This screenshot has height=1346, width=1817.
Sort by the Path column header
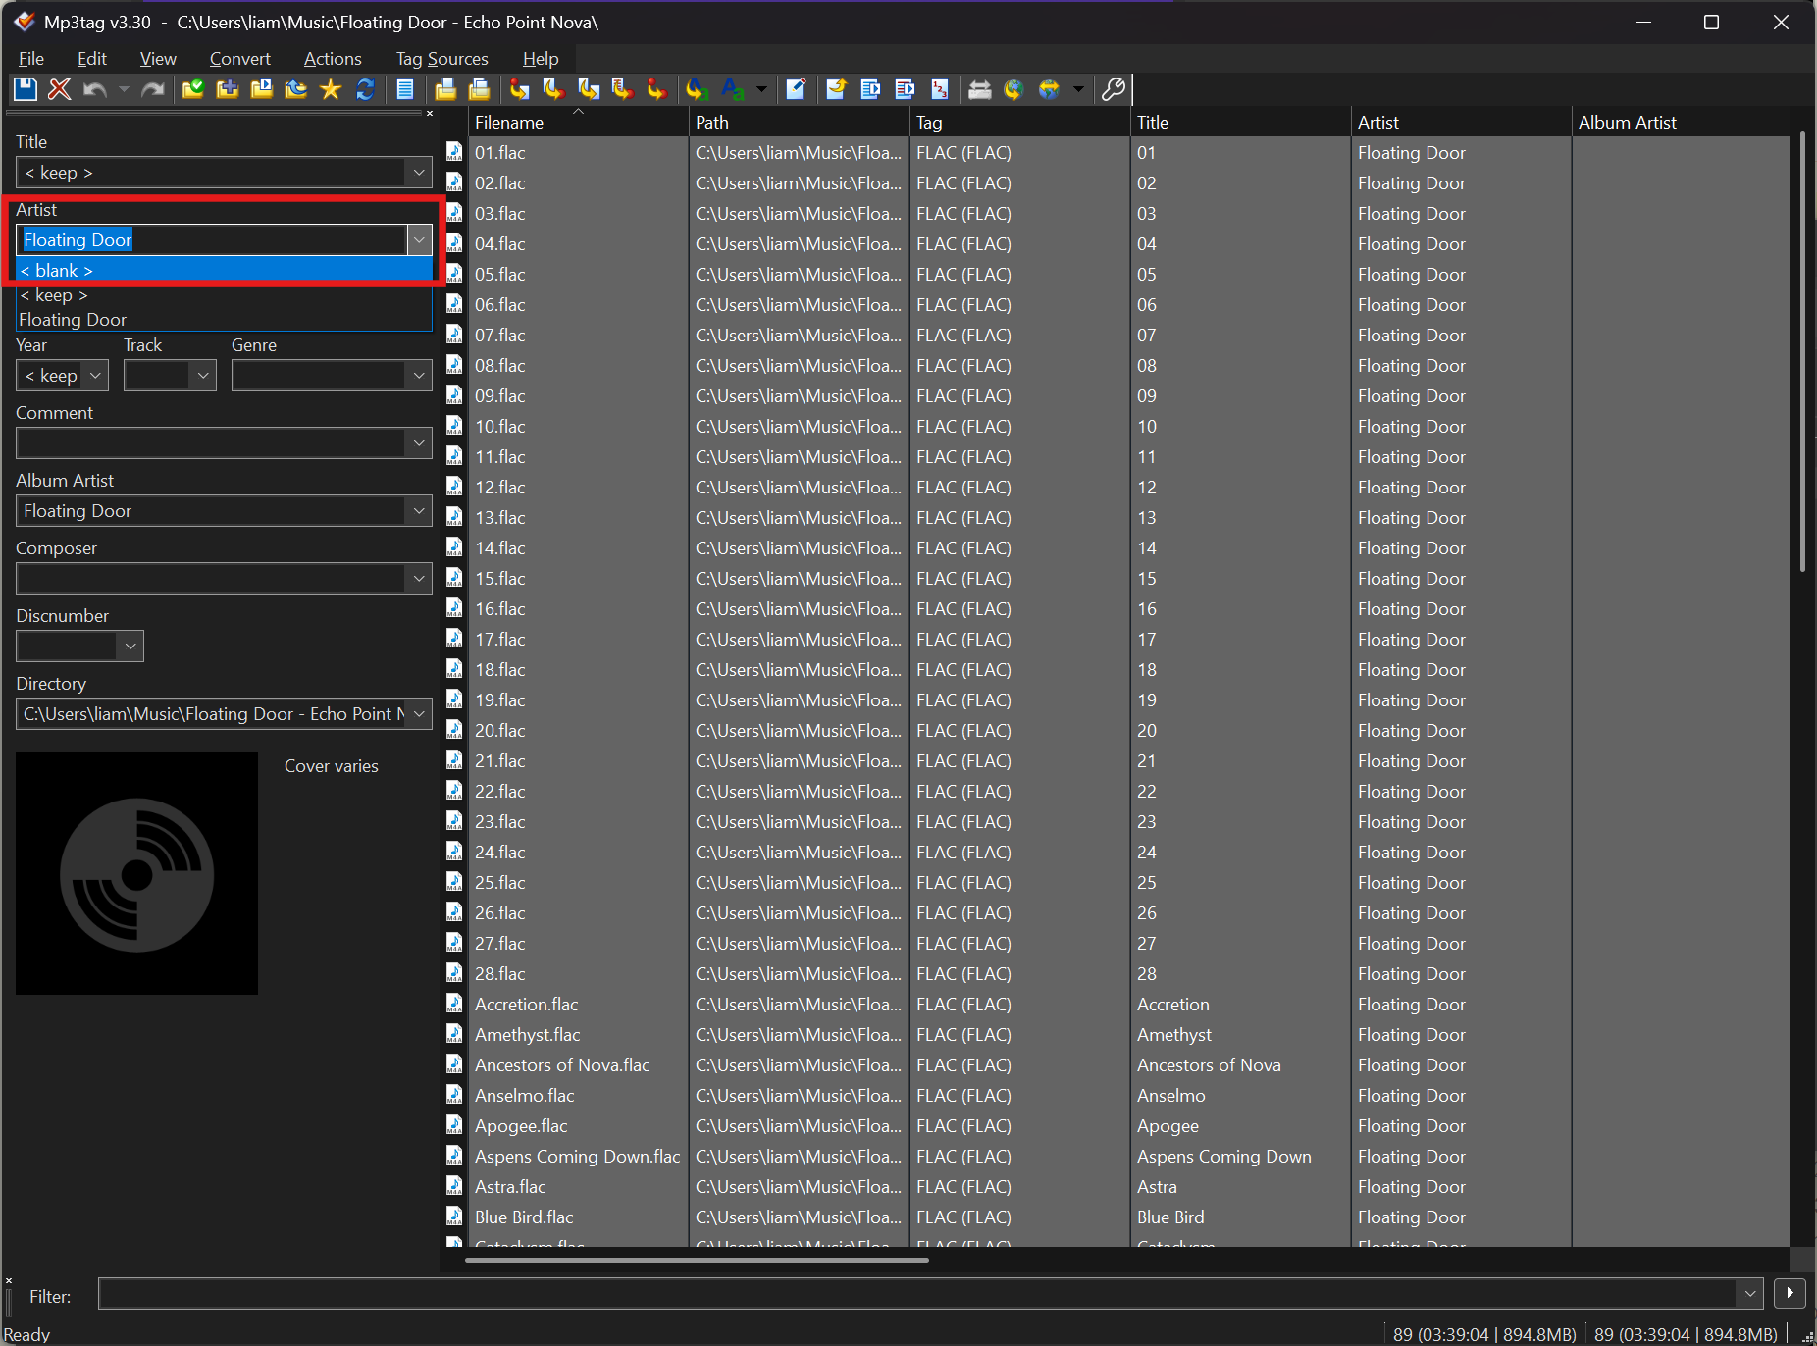[x=799, y=123]
